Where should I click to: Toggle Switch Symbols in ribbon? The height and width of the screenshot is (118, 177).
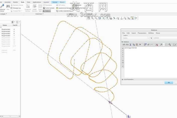pos(49,8)
